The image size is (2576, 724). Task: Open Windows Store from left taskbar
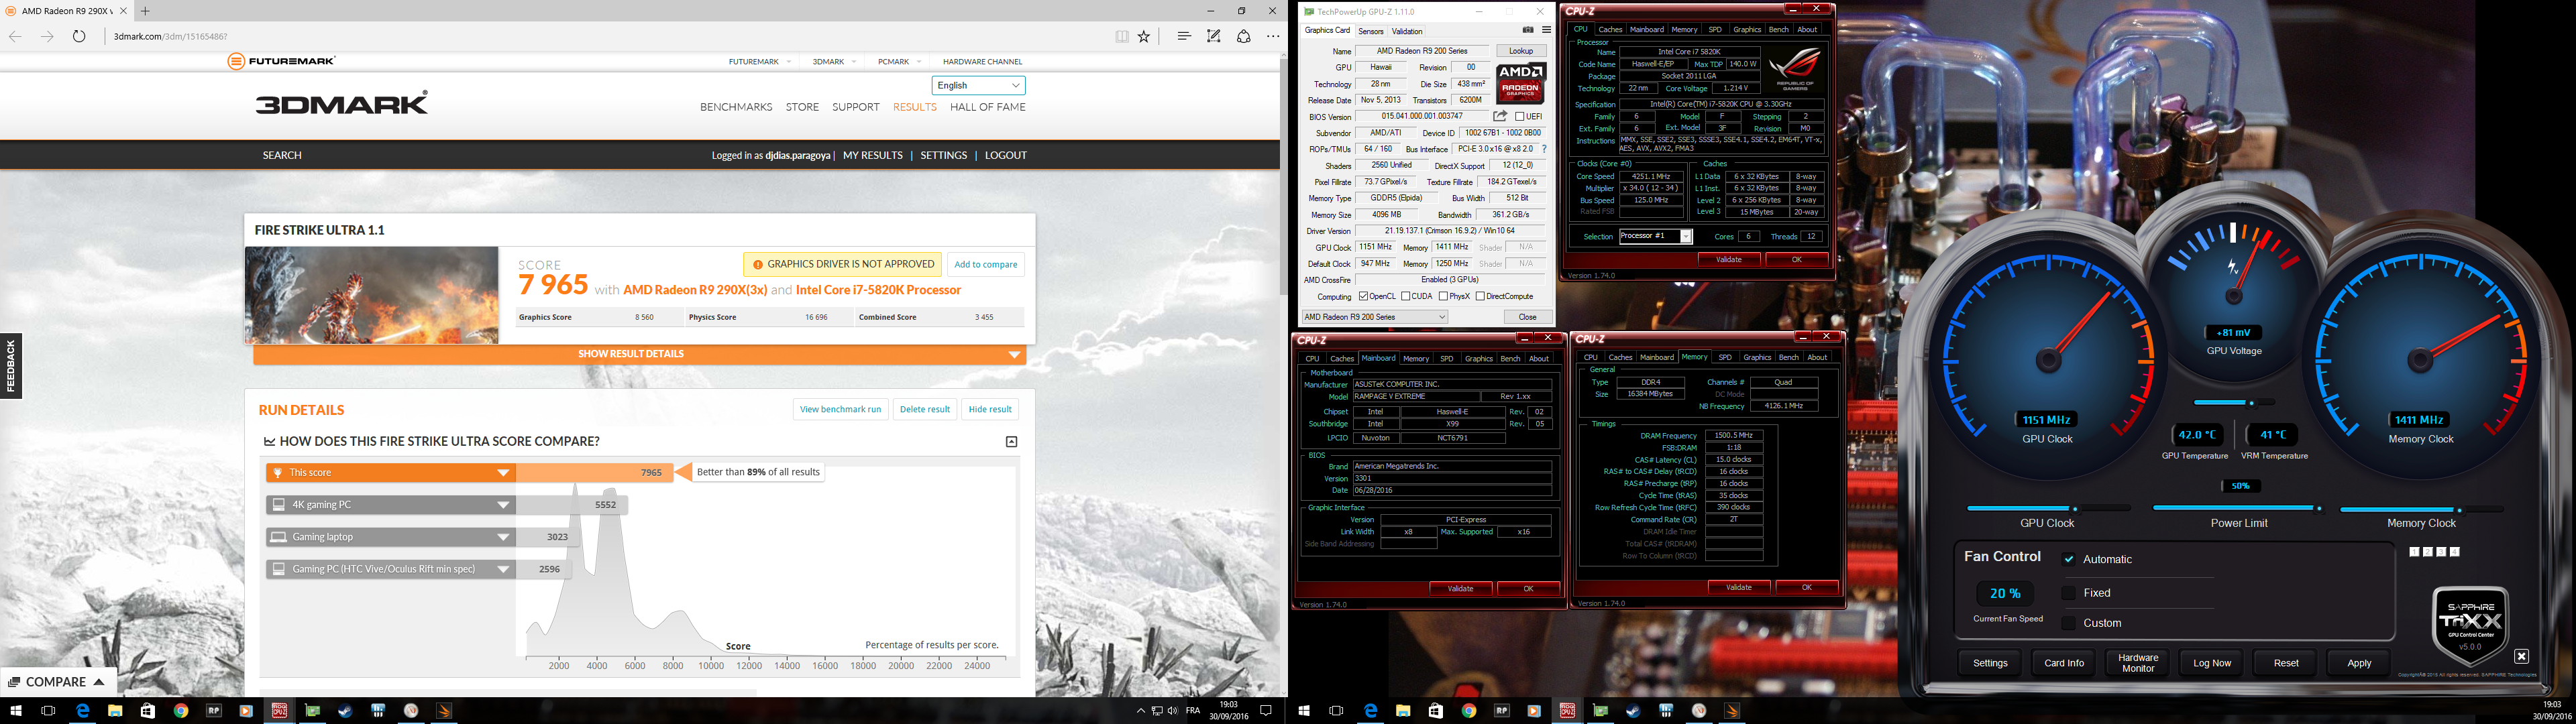pyautogui.click(x=148, y=711)
